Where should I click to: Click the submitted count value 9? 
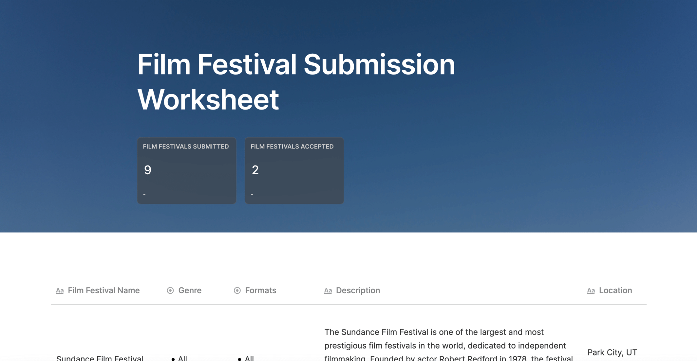click(148, 170)
